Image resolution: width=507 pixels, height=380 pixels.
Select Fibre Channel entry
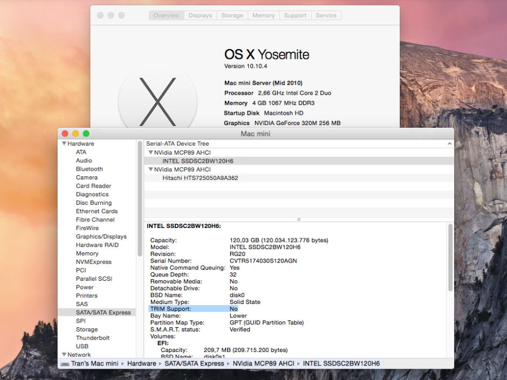(95, 219)
